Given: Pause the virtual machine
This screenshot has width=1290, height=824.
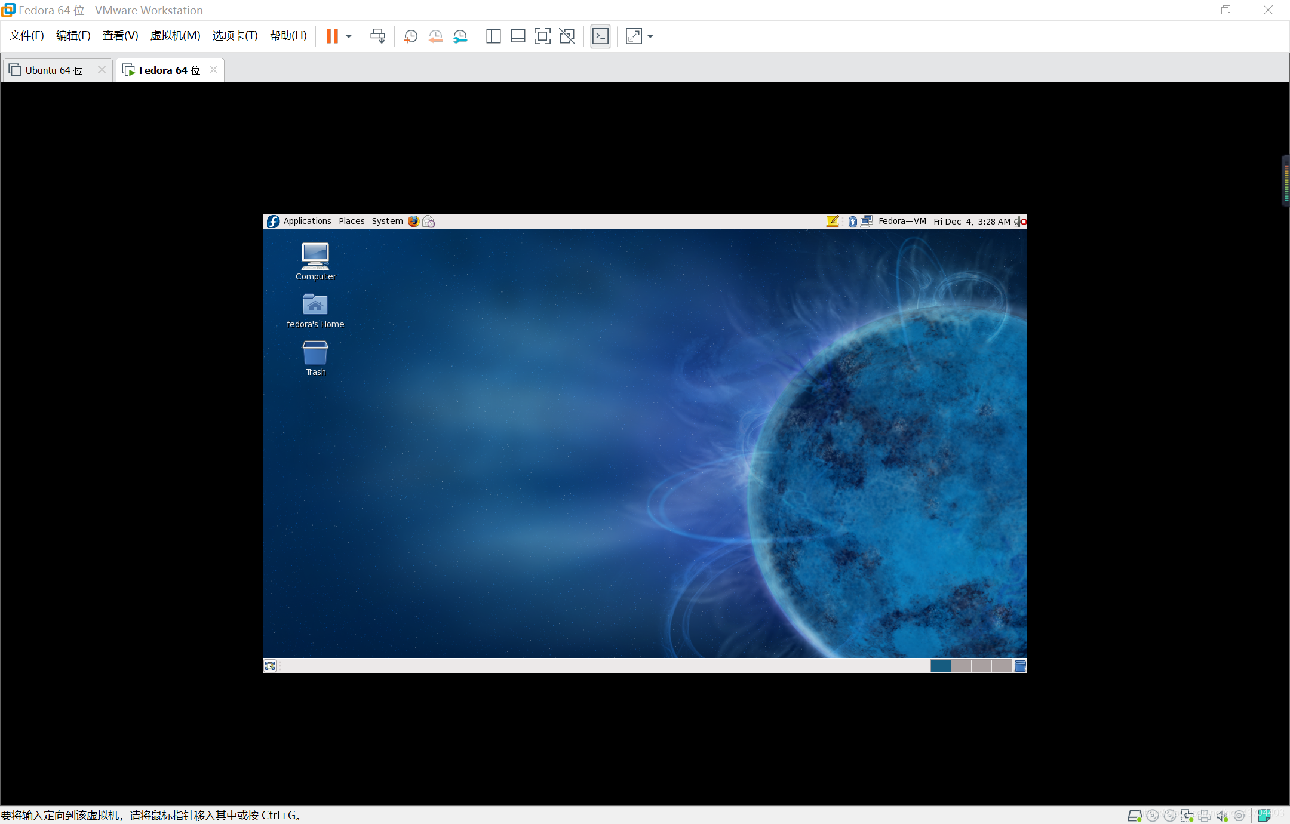Looking at the screenshot, I should pos(332,36).
